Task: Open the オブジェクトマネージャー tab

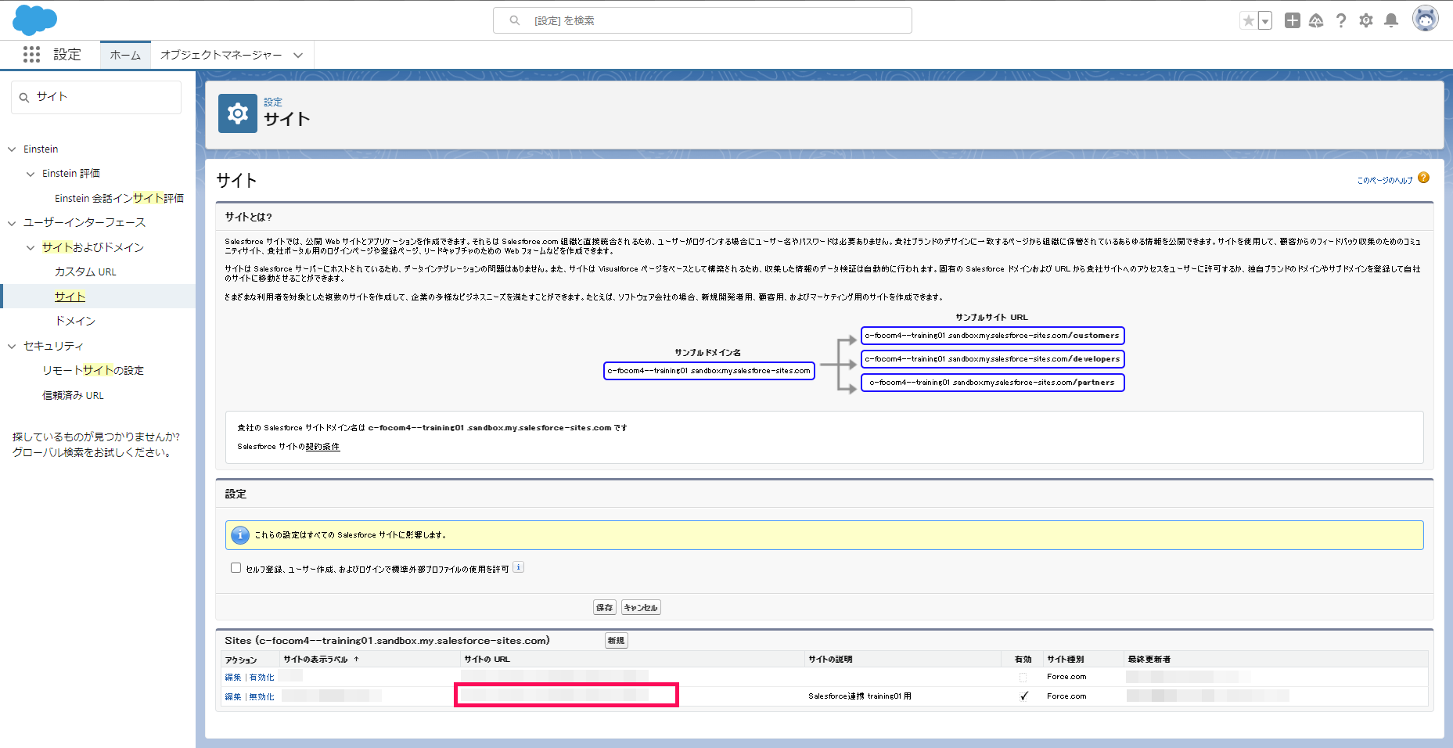Action: [x=221, y=55]
